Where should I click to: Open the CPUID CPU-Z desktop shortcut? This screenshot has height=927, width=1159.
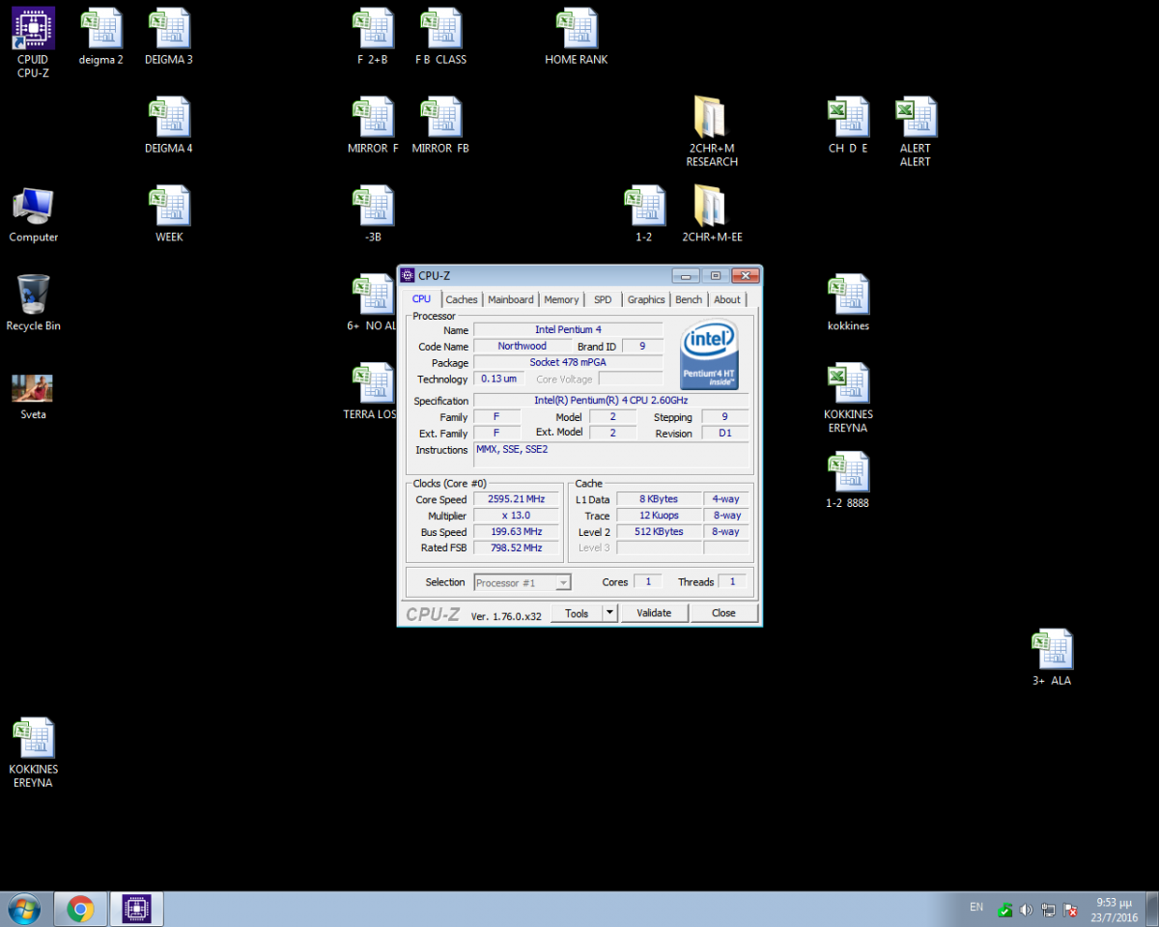33,29
